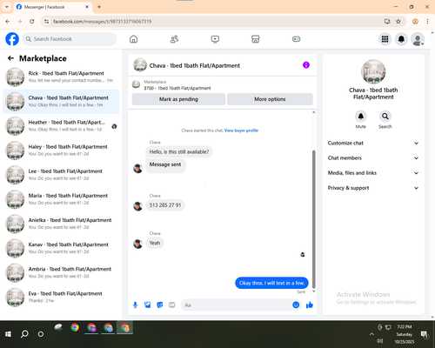Go back in browser history
This screenshot has height=348, width=435.
click(8, 21)
